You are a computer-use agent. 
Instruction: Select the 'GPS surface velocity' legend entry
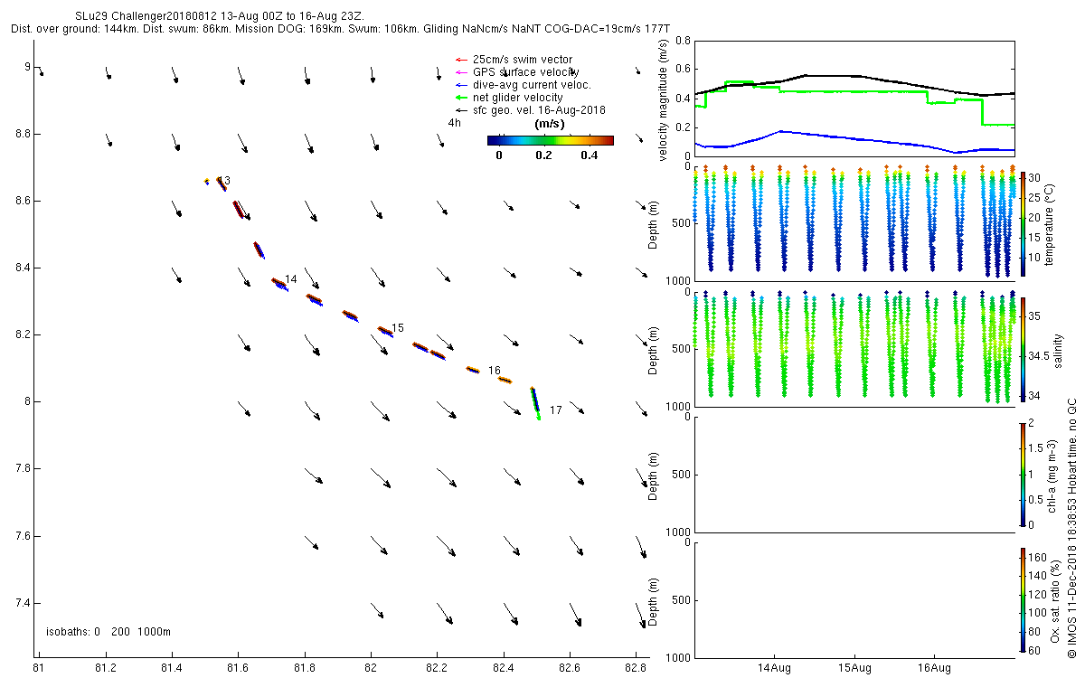tap(517, 71)
